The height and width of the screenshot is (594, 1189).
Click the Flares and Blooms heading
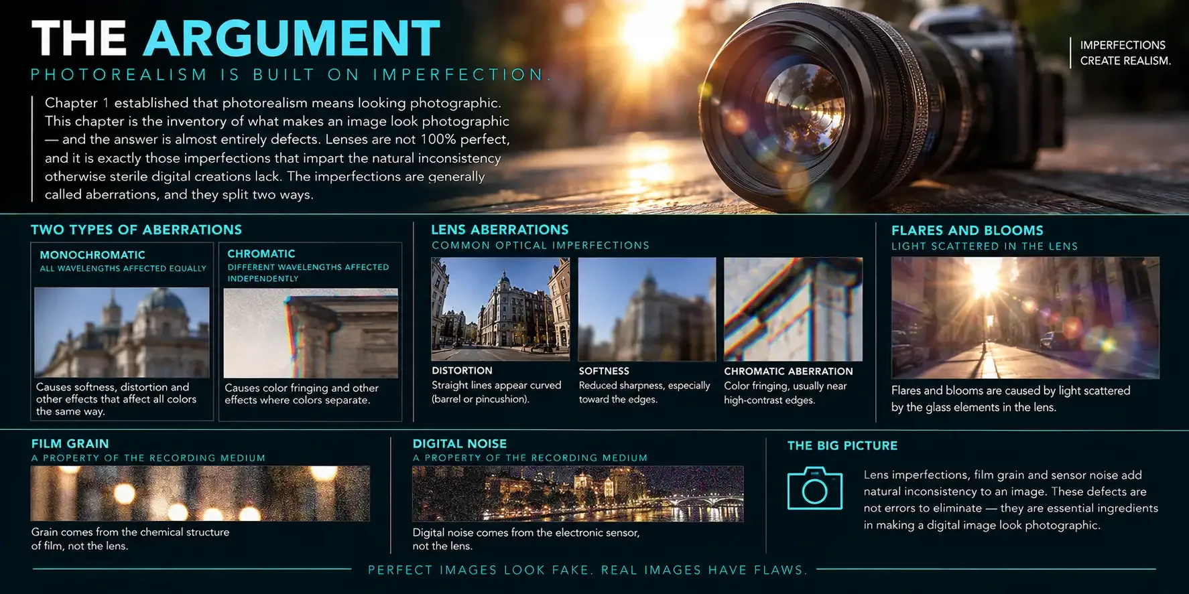[967, 230]
